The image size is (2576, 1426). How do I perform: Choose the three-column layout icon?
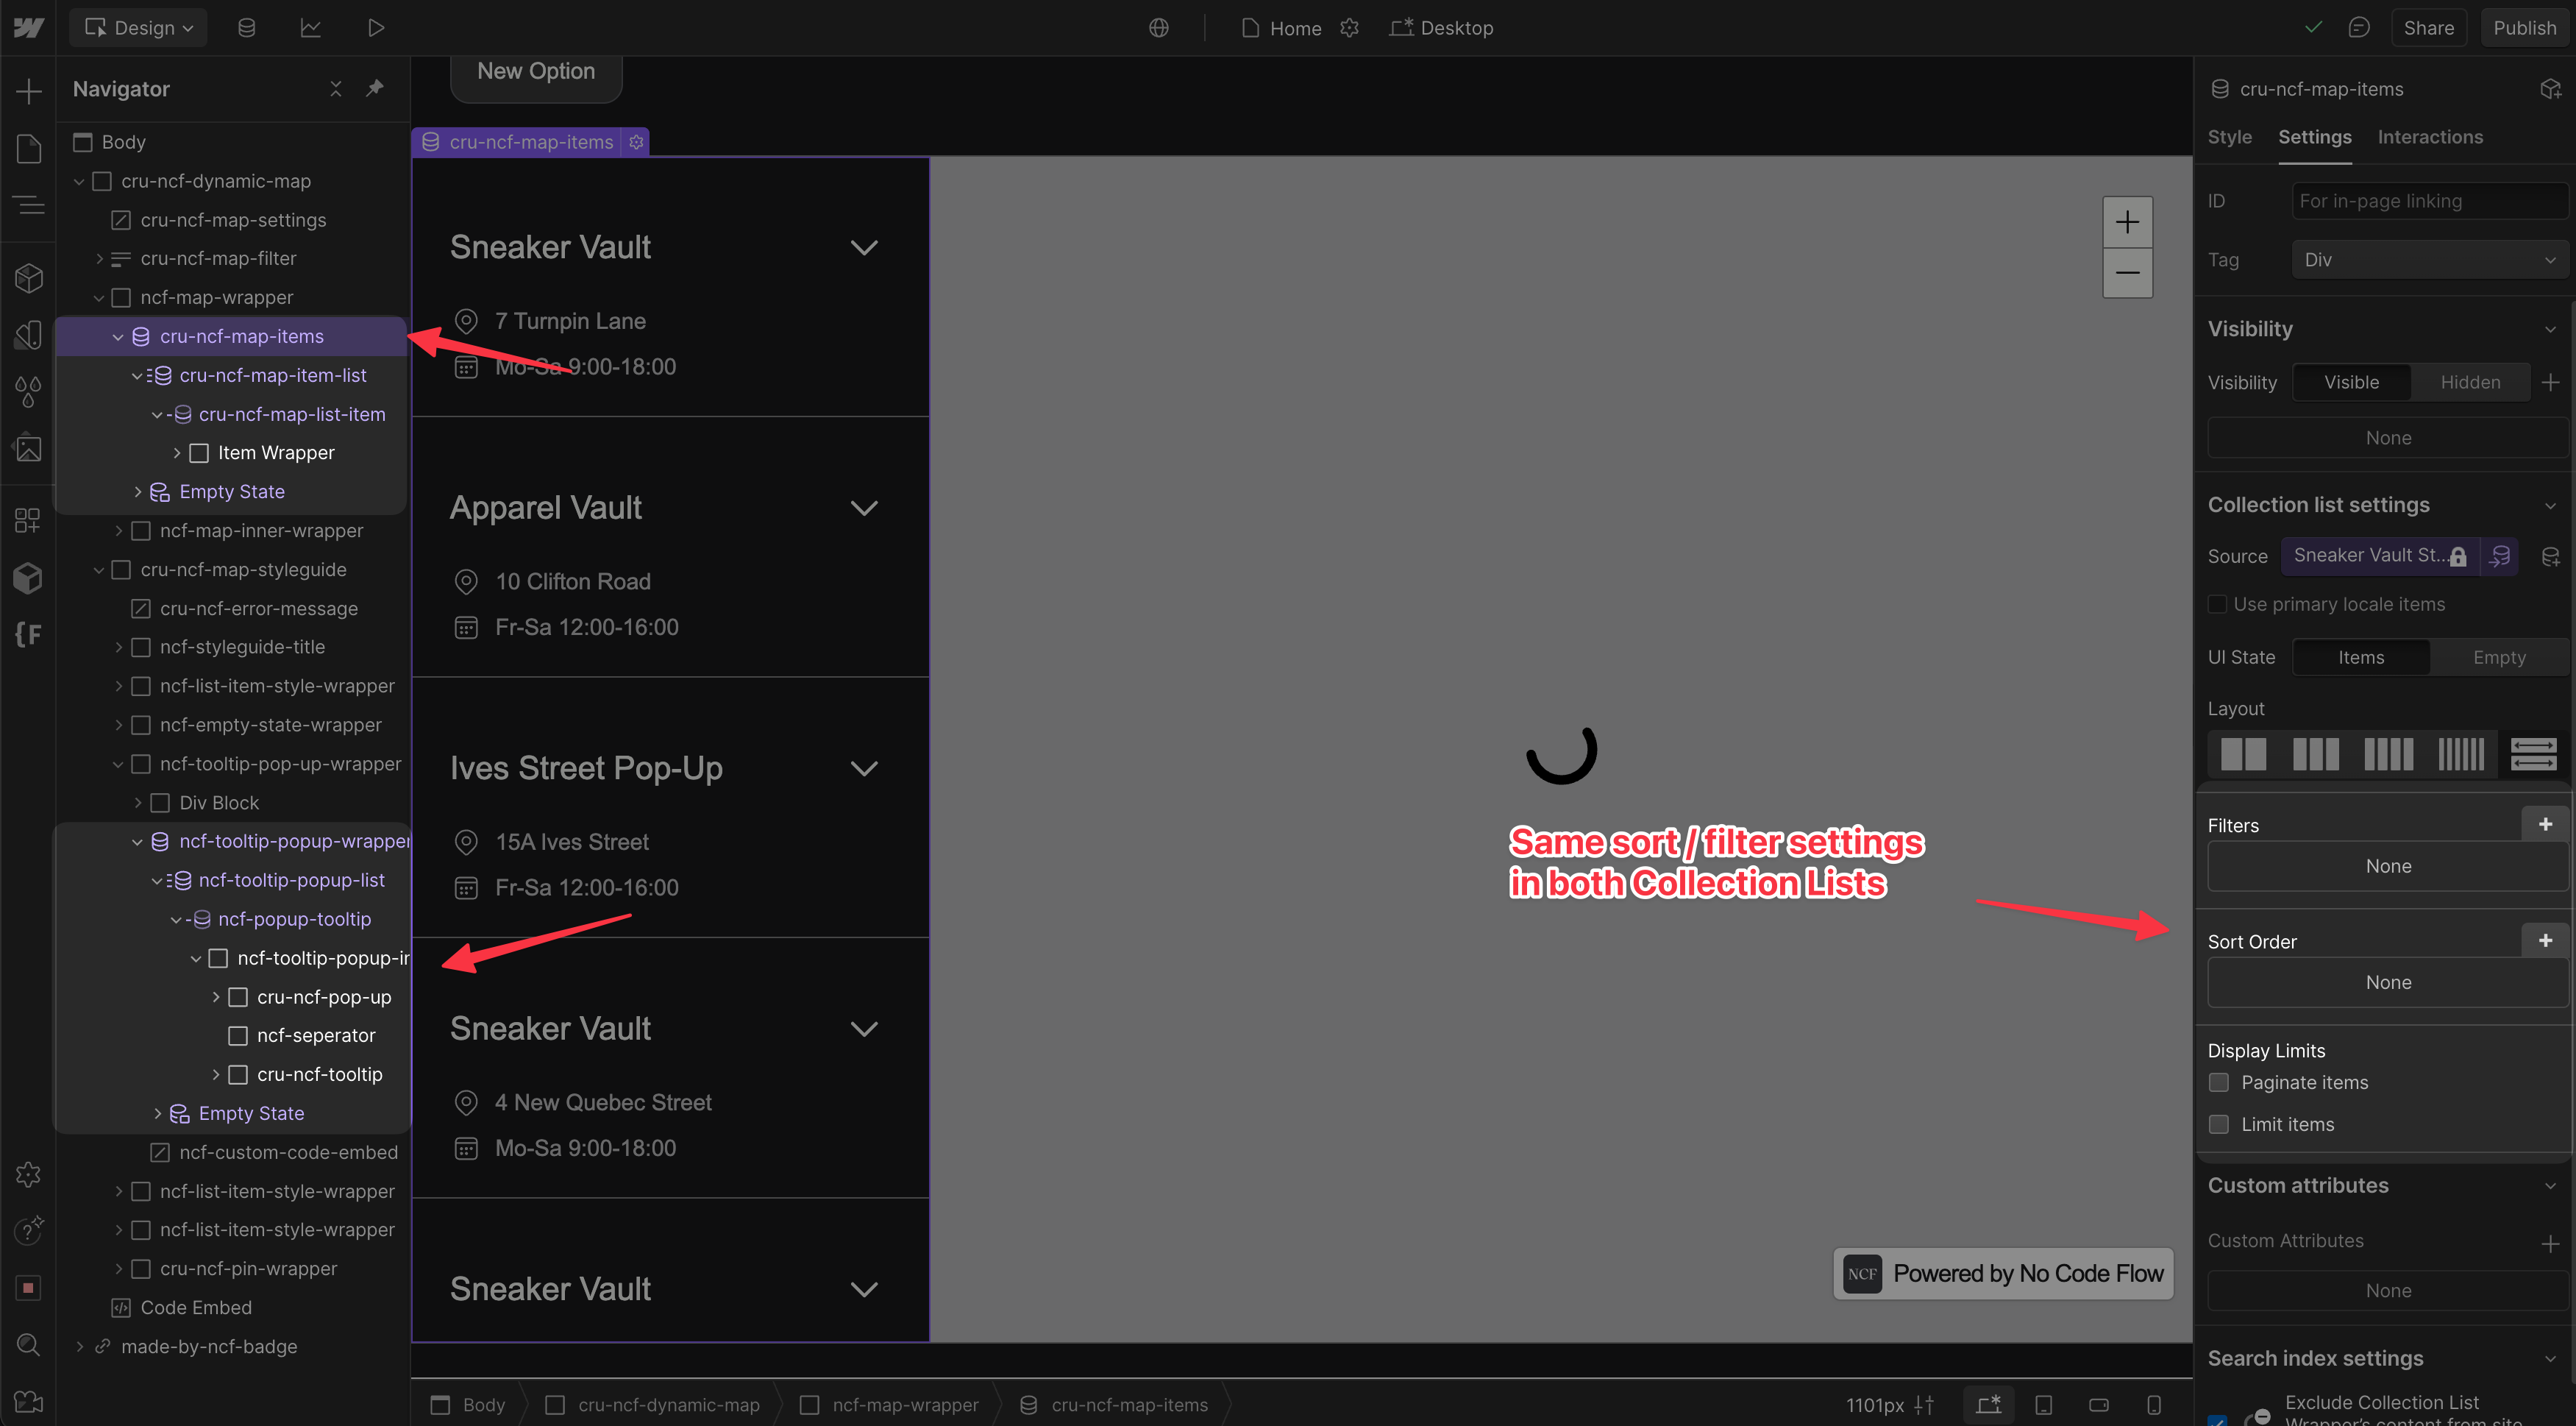click(2315, 753)
